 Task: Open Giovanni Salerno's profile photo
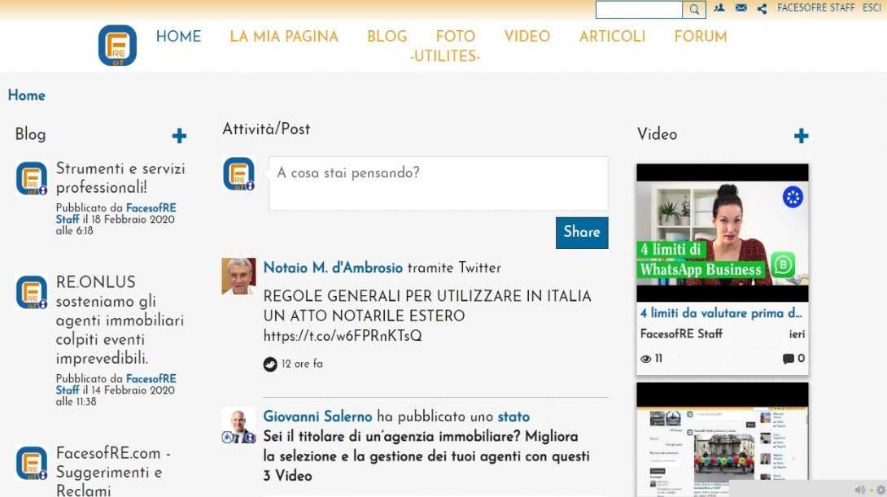238,425
